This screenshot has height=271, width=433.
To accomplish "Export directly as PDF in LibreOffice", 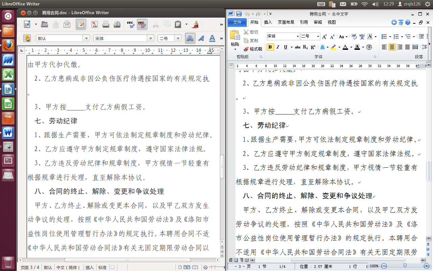I will [x=95, y=24].
